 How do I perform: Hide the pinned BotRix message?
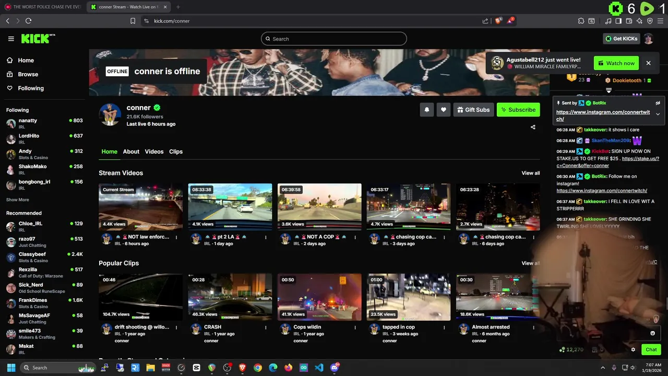coord(658,103)
